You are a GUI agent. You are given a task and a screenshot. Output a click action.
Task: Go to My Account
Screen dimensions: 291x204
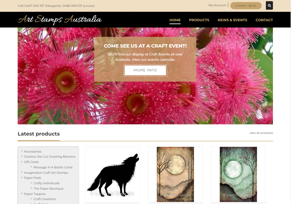217,5
